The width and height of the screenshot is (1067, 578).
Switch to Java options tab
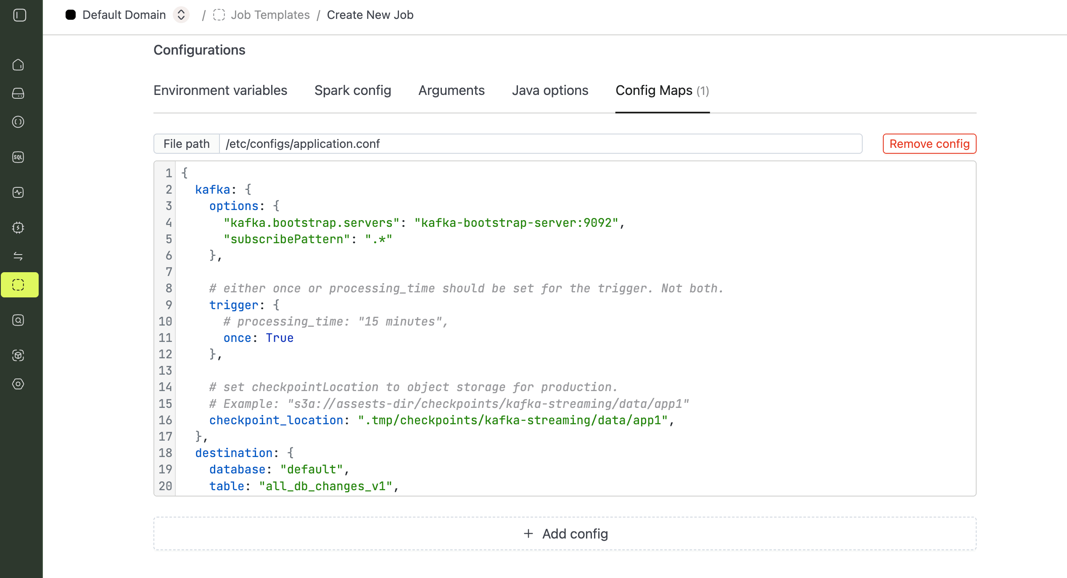click(x=550, y=90)
